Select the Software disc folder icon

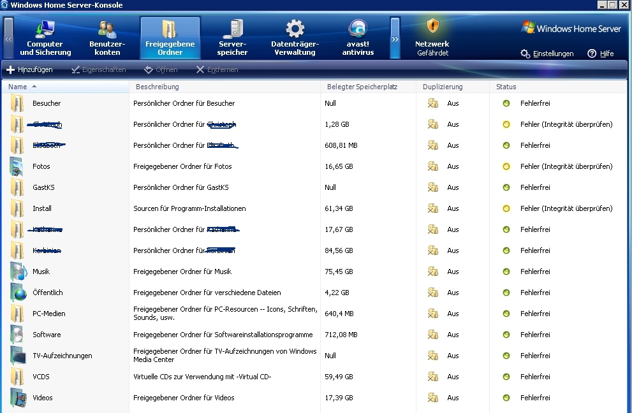click(18, 335)
